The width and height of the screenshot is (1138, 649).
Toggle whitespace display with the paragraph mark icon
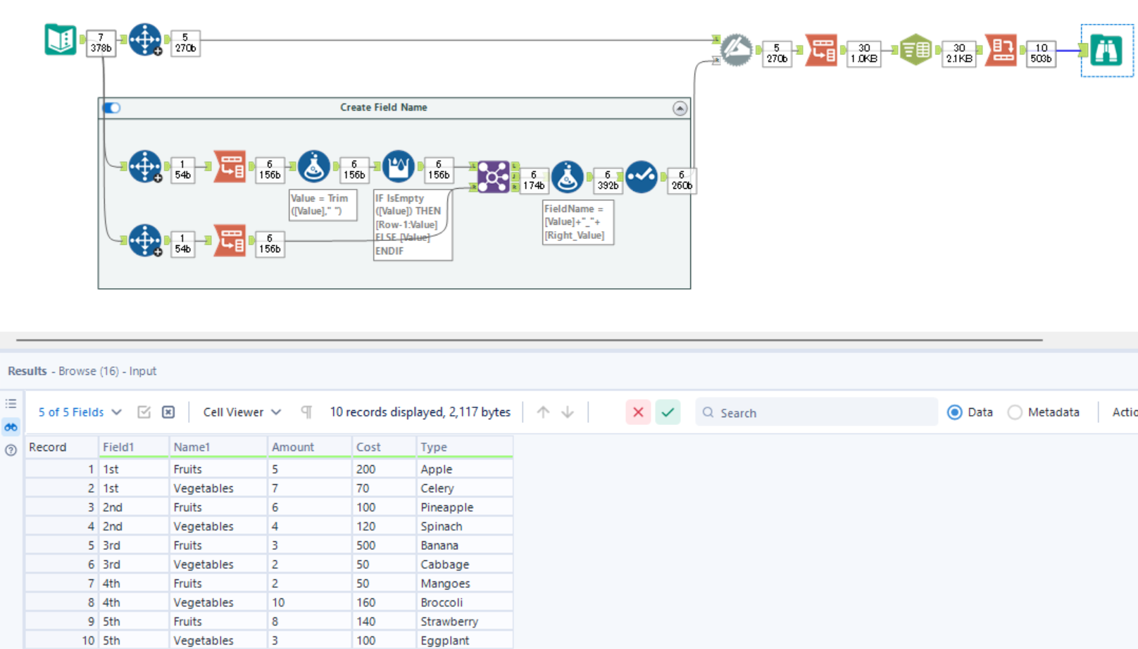click(x=306, y=412)
